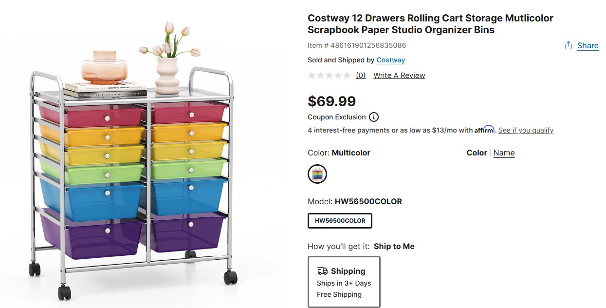Click the shipping truck icon
Screen dimensions: 606x308
coord(322,271)
